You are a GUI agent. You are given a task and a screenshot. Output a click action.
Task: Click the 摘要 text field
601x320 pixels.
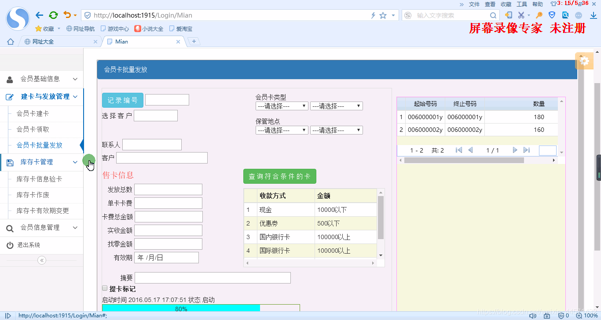(x=213, y=278)
